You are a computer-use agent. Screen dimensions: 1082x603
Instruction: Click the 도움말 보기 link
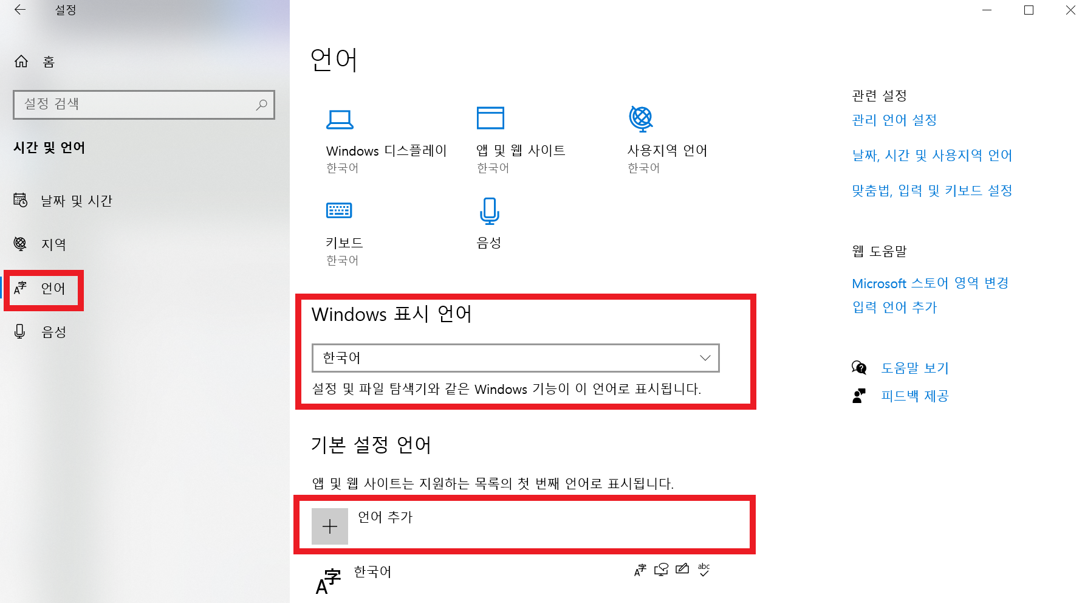pos(915,368)
